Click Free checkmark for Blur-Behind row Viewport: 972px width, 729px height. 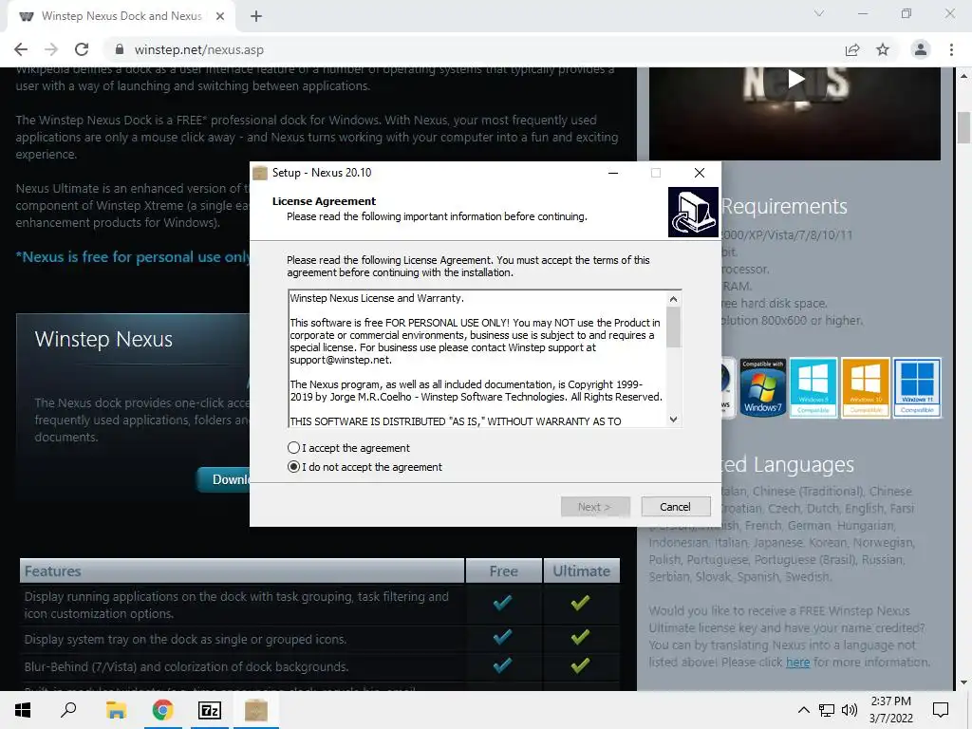pos(502,665)
